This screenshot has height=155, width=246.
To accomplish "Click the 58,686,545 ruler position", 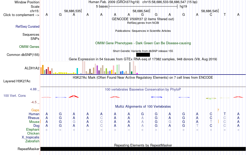I will (209, 11).
